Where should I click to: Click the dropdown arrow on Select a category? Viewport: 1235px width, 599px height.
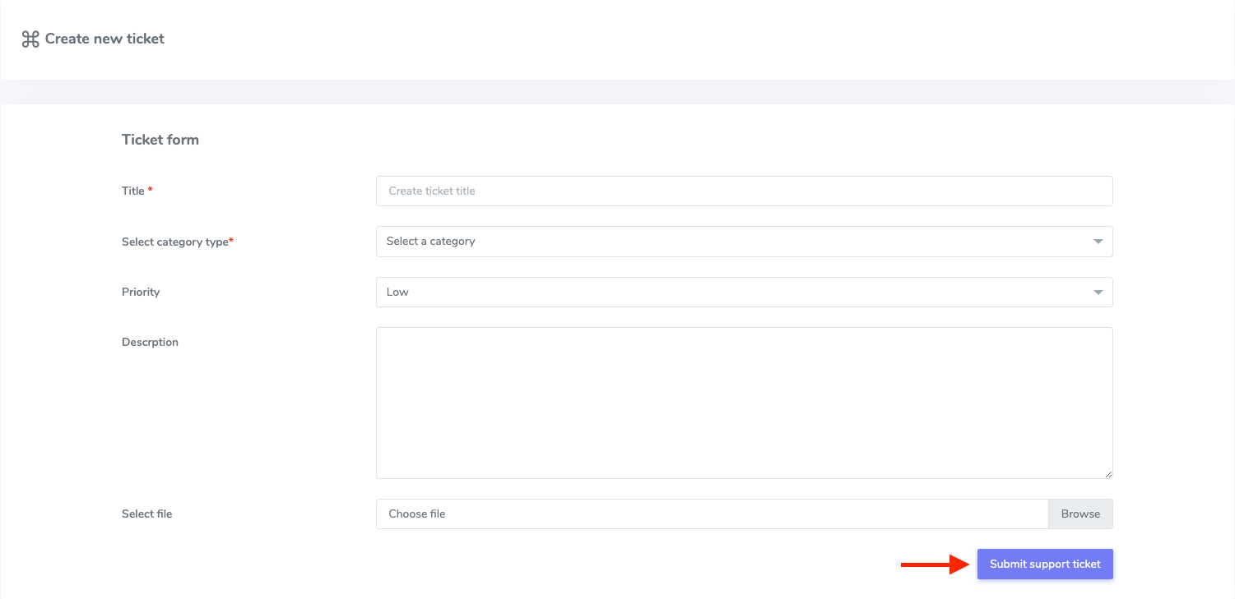tap(1098, 241)
